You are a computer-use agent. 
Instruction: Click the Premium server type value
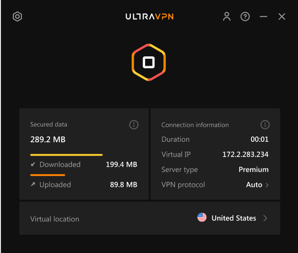pos(253,169)
